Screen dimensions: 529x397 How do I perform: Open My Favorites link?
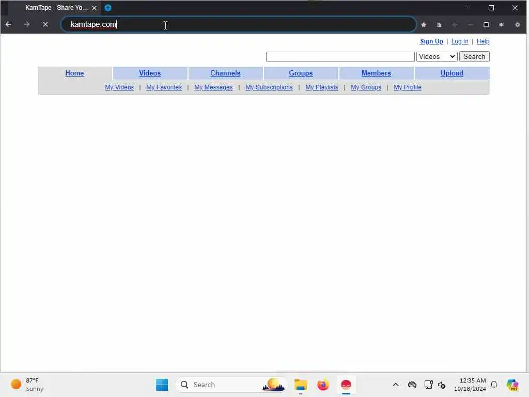tap(164, 87)
